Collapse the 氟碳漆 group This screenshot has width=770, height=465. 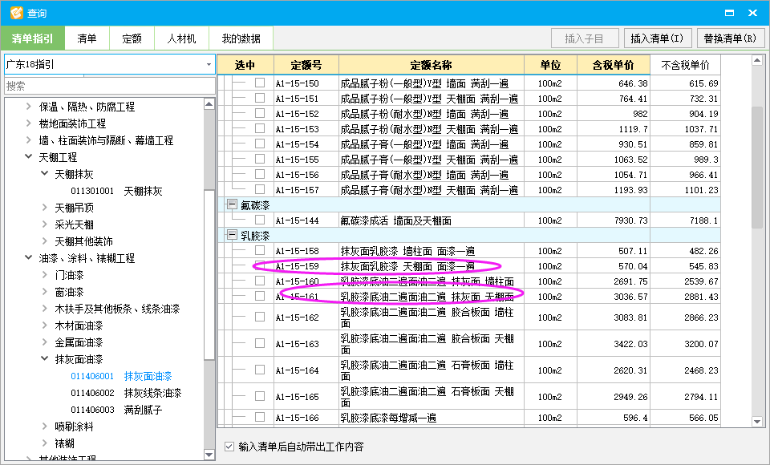(x=233, y=204)
